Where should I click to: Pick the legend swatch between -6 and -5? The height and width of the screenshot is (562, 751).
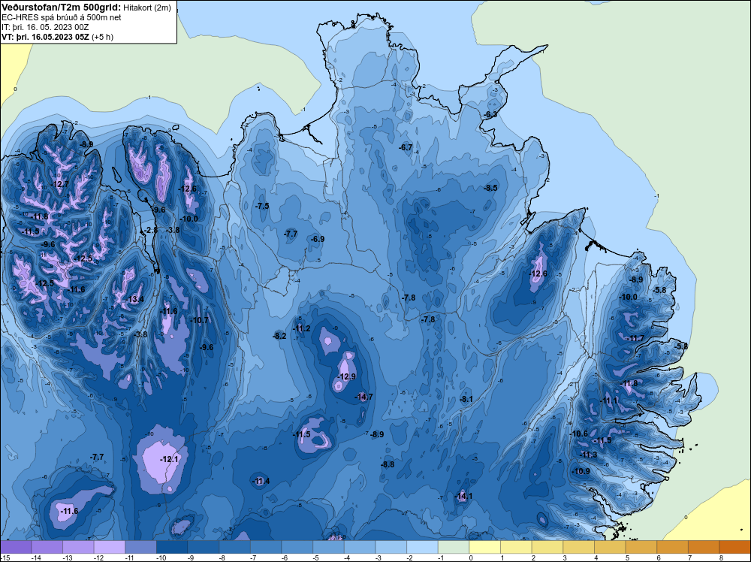click(x=297, y=547)
